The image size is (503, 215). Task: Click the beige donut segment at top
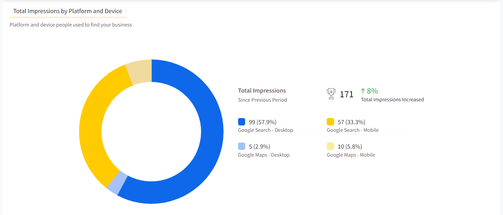point(140,71)
